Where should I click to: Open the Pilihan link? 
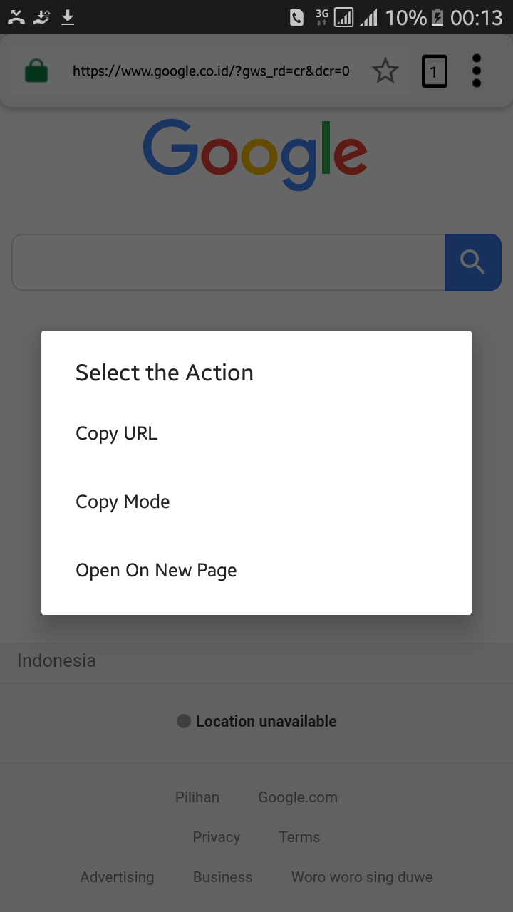coord(197,797)
